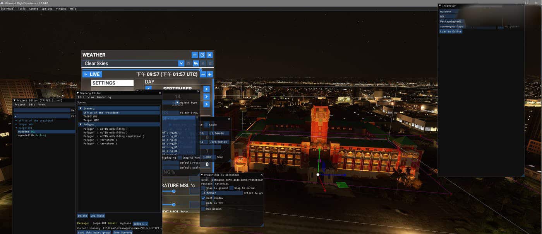The image size is (542, 234).
Task: Open the Camera menu in the menu bar
Action: (x=34, y=8)
